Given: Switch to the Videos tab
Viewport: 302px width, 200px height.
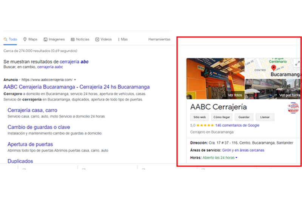Looking at the screenshot, I should pyautogui.click(x=103, y=39).
